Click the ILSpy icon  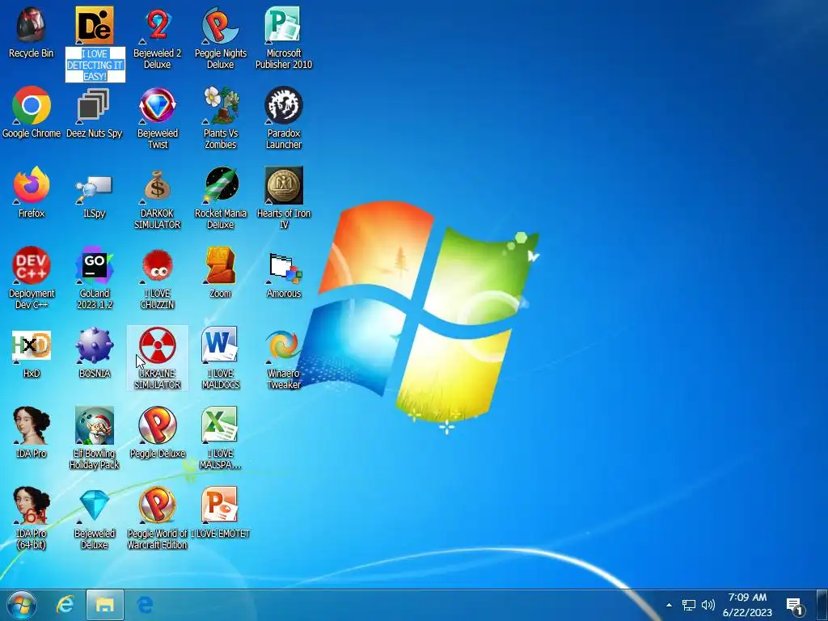pyautogui.click(x=94, y=188)
